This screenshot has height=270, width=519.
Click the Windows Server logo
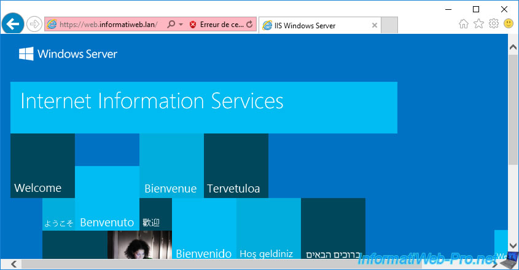pyautogui.click(x=68, y=54)
